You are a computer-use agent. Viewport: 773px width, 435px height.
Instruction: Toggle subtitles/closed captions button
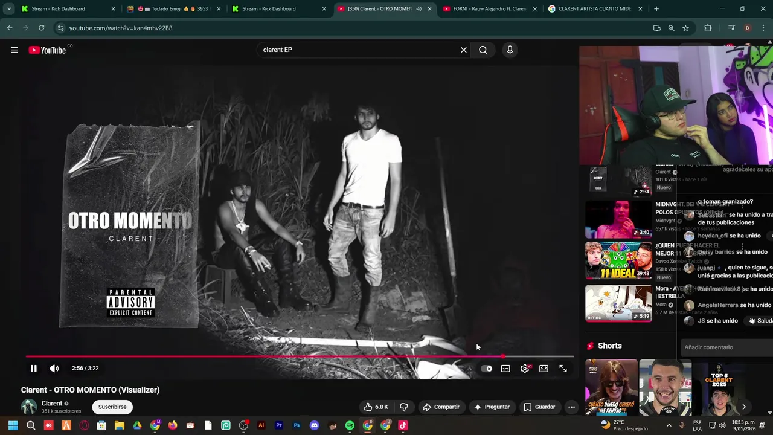(x=505, y=368)
